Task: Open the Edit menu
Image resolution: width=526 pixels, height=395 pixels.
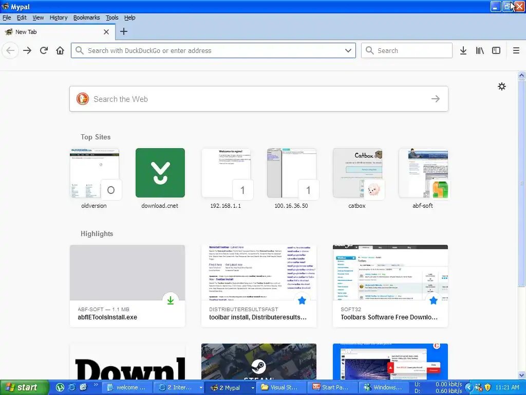Action: pos(22,17)
